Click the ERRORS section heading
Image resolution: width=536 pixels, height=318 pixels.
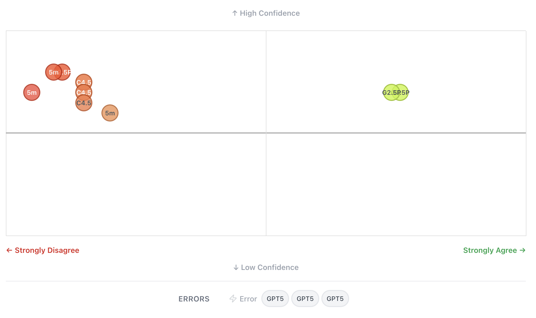click(194, 299)
